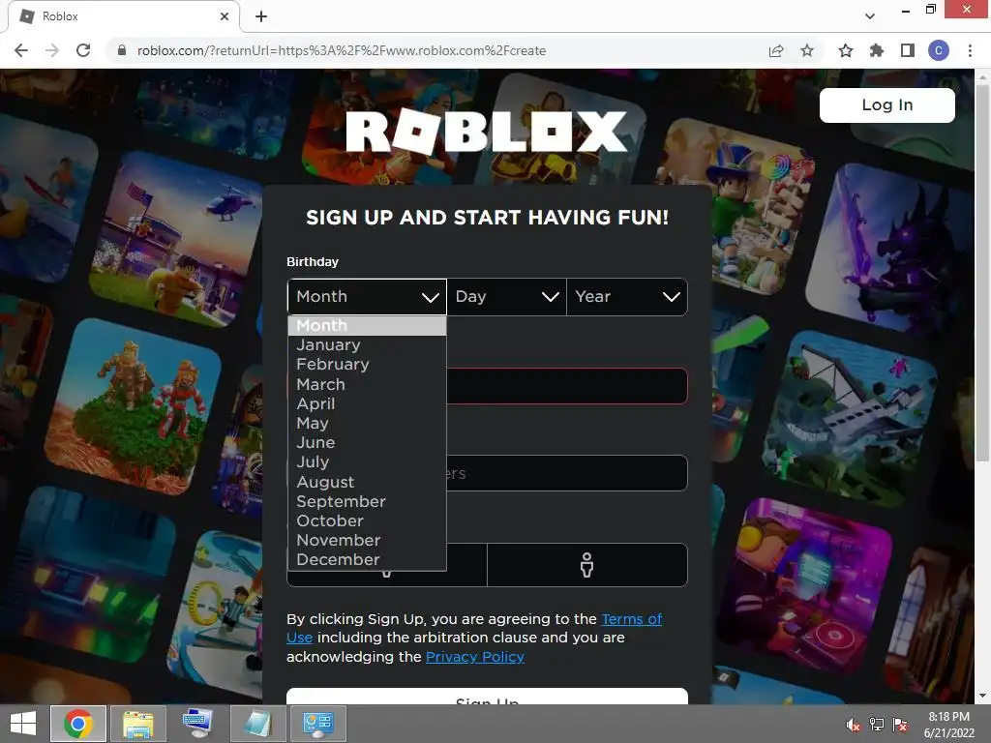Select September from month list

(367, 502)
